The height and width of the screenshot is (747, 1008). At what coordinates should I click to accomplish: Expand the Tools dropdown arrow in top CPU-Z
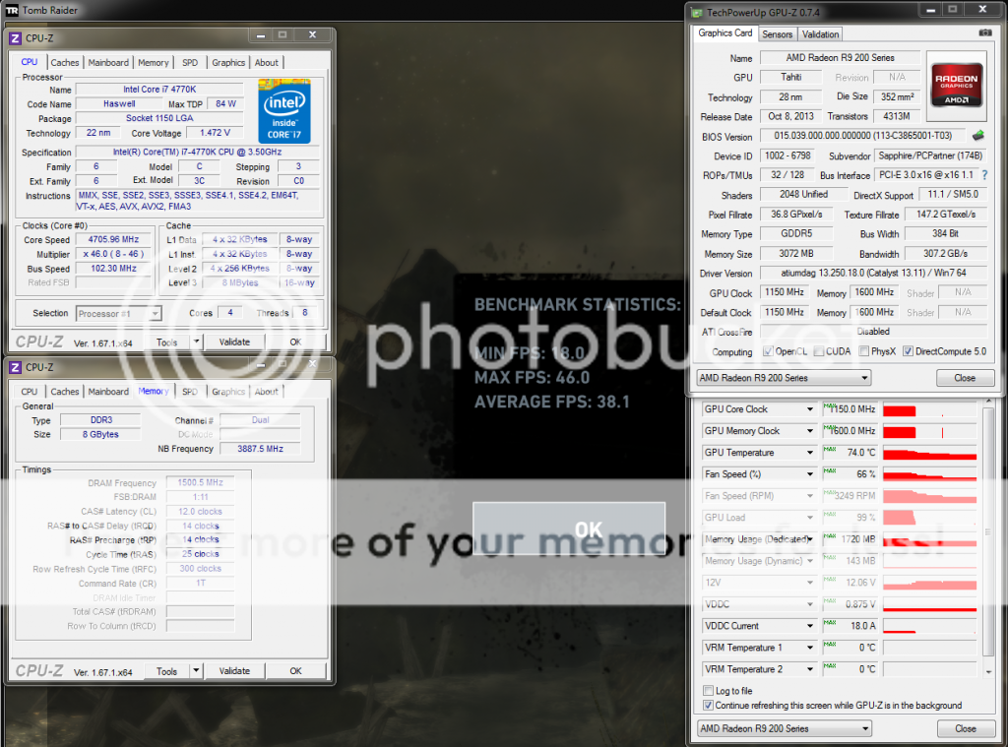click(x=196, y=342)
